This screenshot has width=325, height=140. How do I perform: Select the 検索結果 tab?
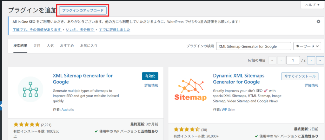[20, 46]
